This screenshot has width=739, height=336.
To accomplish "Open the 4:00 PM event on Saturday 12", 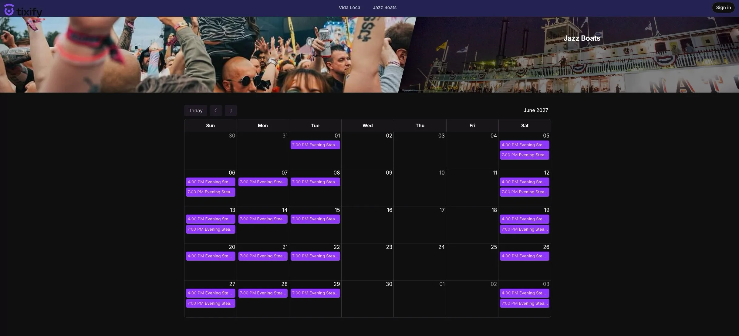I will pos(525,182).
